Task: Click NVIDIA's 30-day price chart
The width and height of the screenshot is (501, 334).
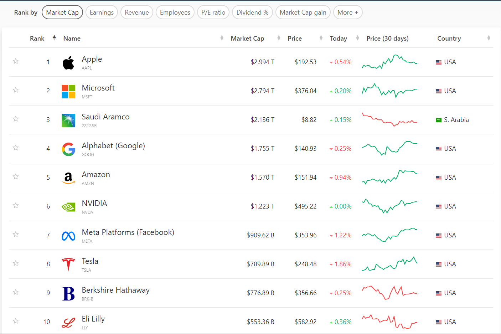Action: 389,206
